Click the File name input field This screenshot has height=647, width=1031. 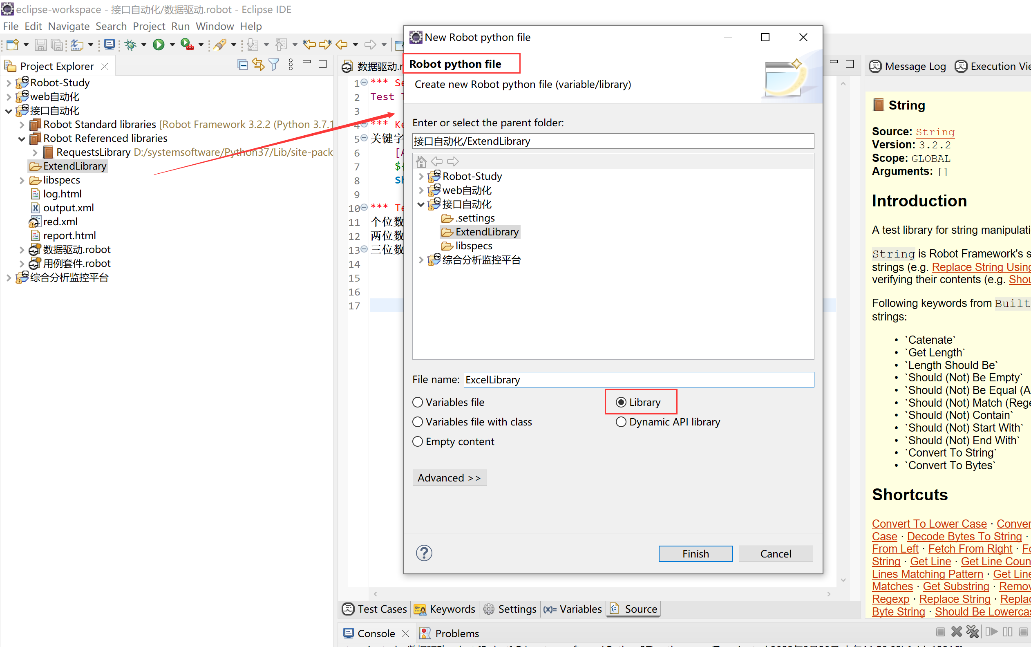tap(638, 380)
